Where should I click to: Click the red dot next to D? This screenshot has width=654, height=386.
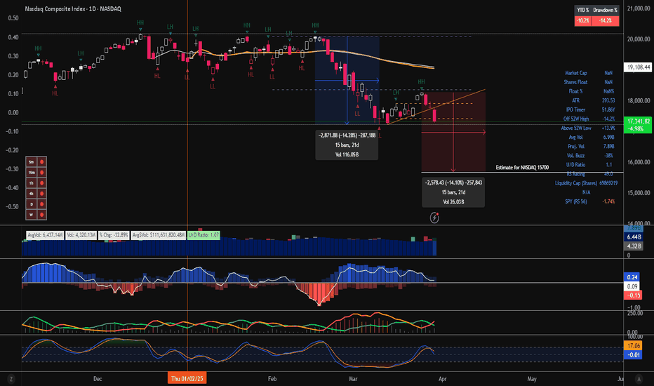tap(41, 204)
